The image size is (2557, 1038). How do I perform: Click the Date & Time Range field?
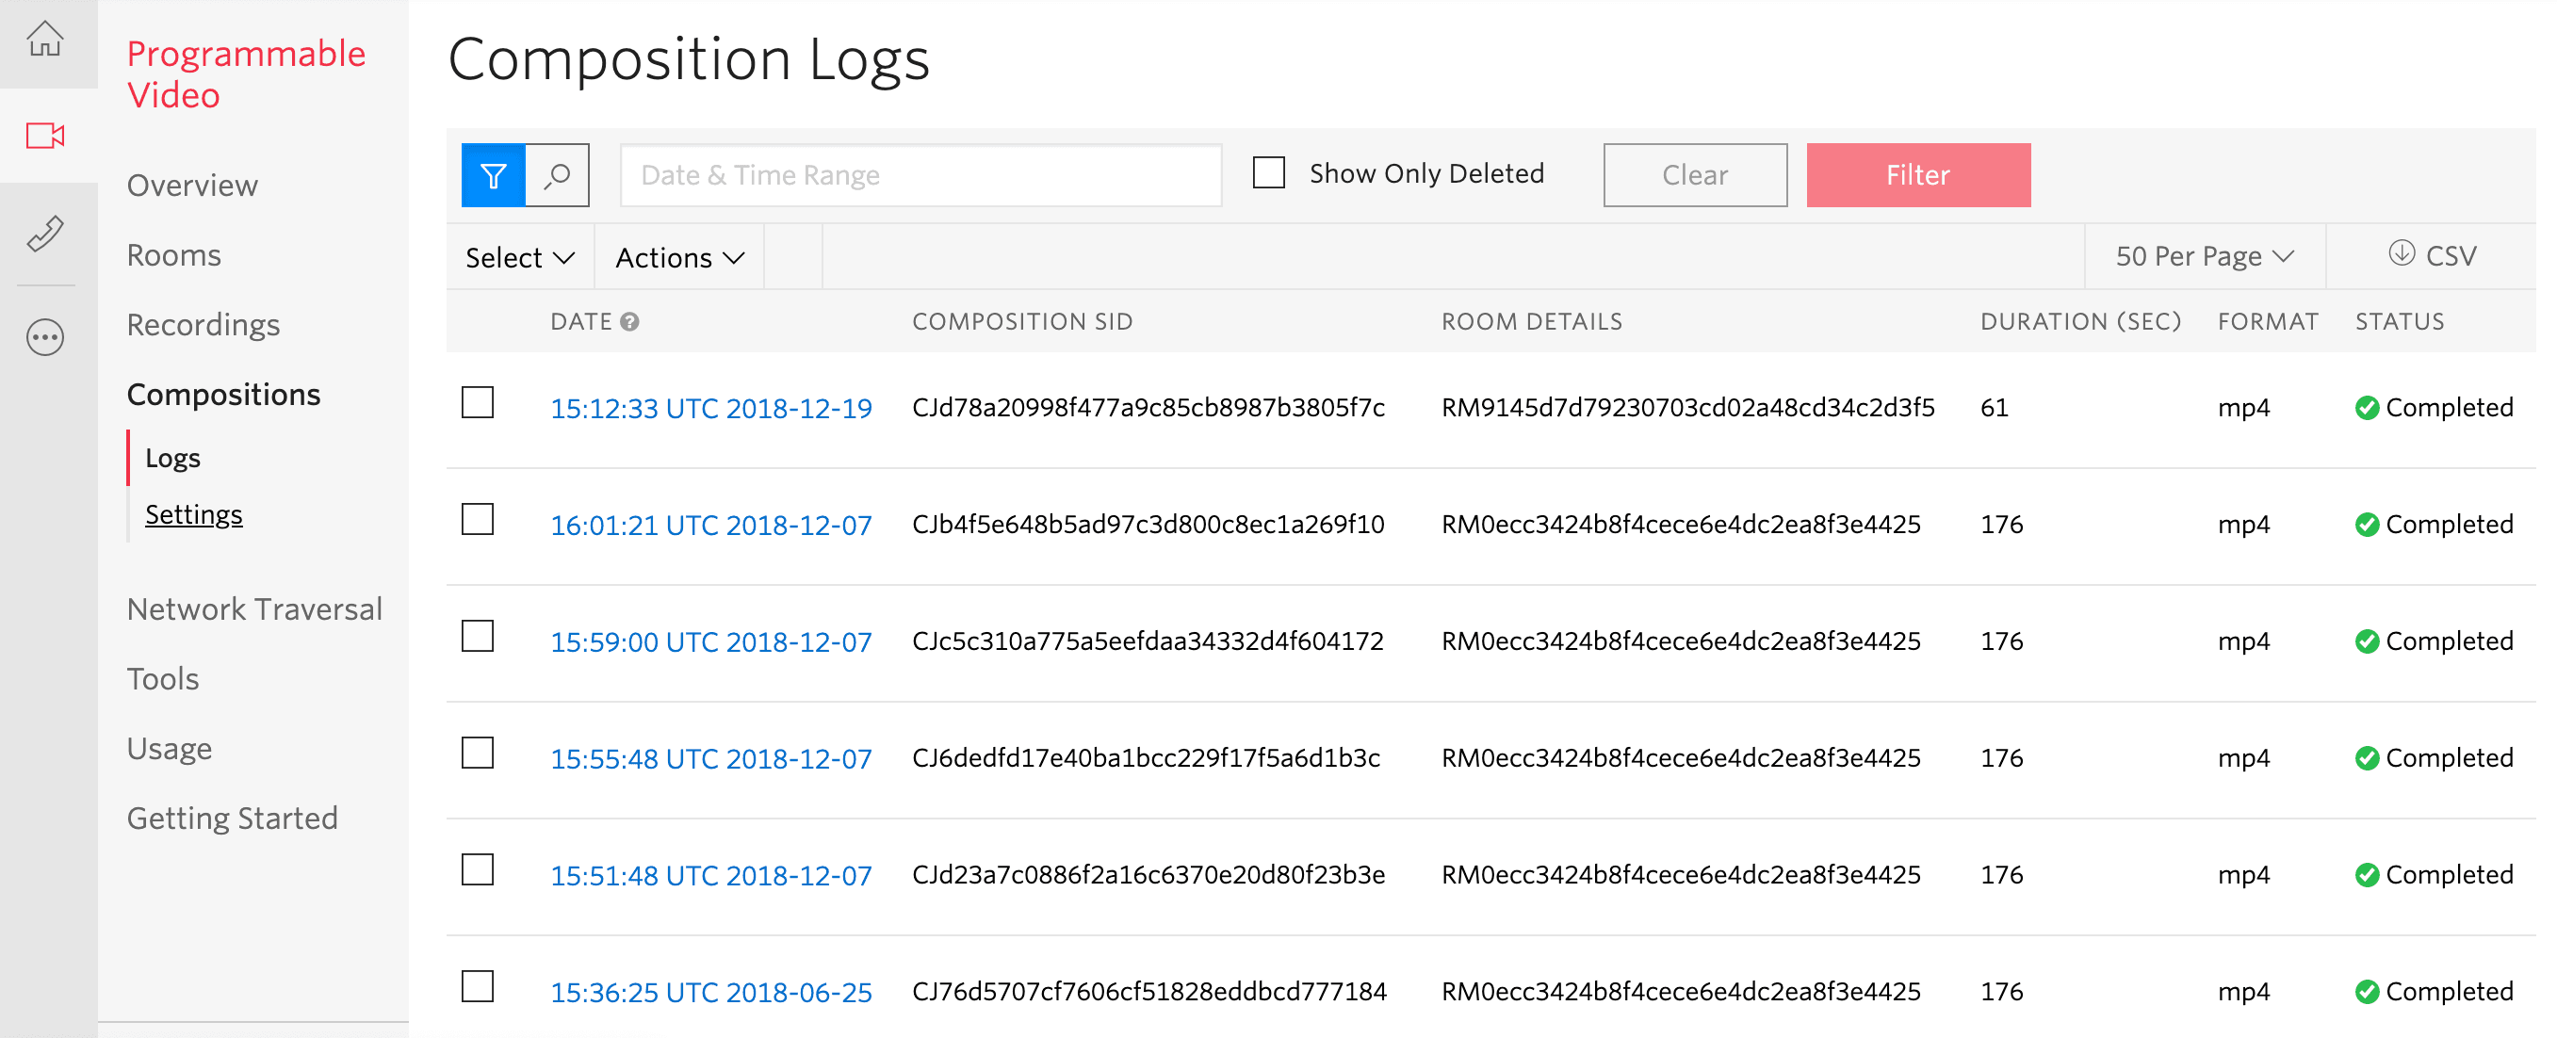(920, 174)
